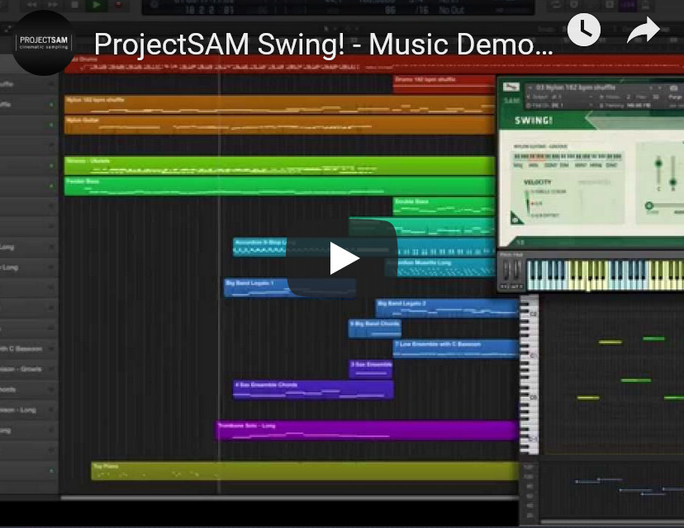
Task: Adjust the right vertical fader in the plugin
Action: [673, 172]
